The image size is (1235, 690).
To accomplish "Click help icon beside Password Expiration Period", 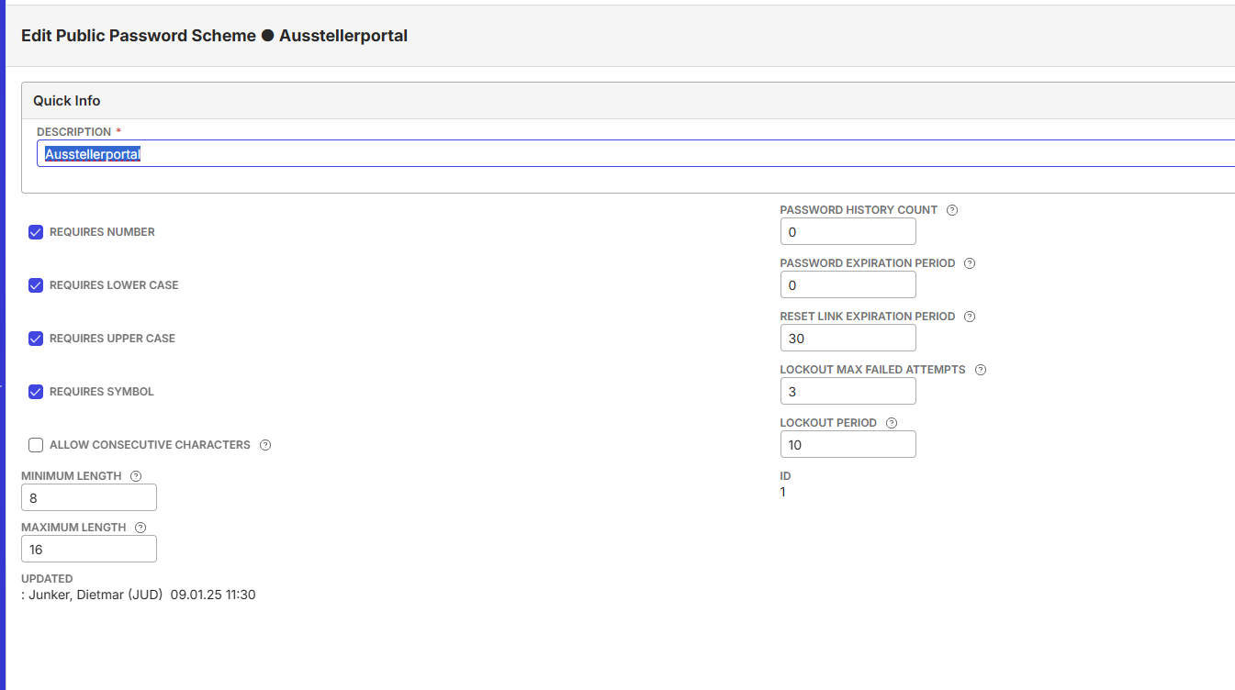I will 970,263.
